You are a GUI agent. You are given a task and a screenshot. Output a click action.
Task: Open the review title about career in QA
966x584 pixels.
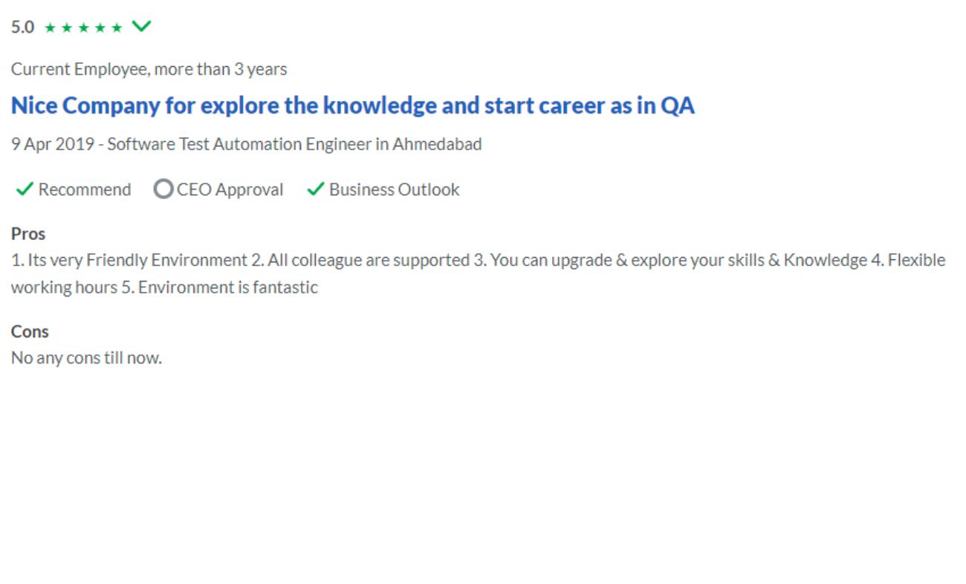(353, 106)
